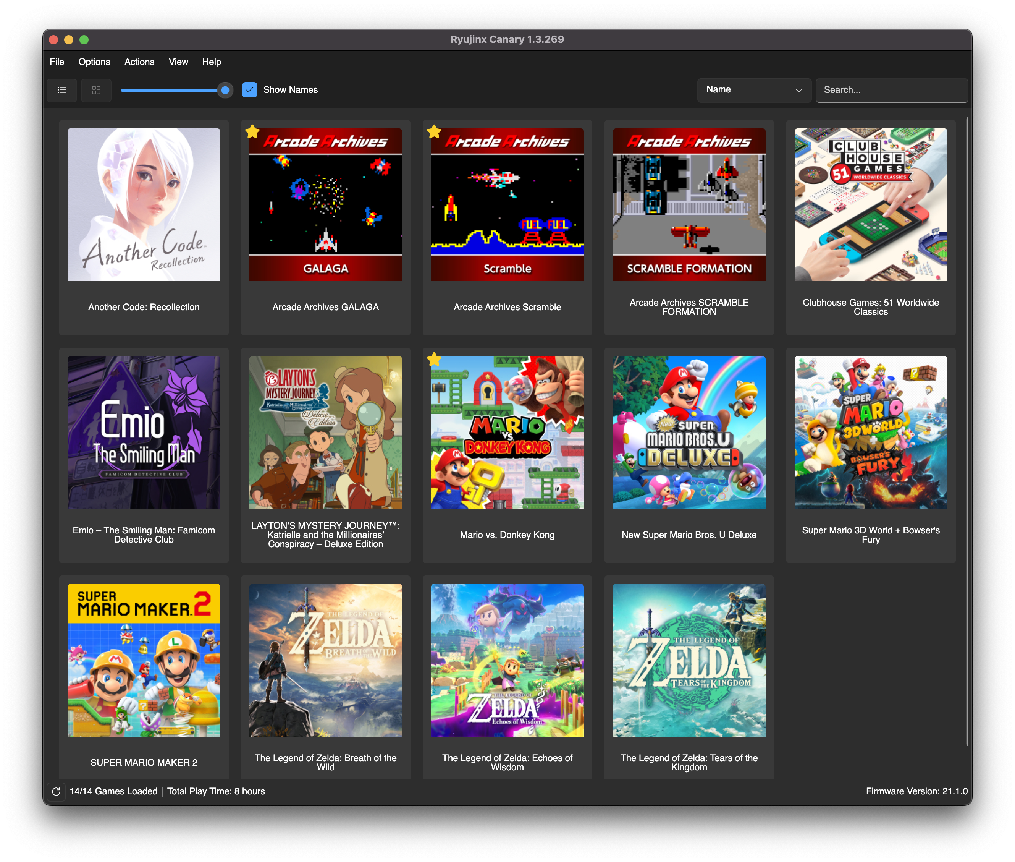Select Super Mario Maker 2 cover
The image size is (1015, 862).
[144, 660]
